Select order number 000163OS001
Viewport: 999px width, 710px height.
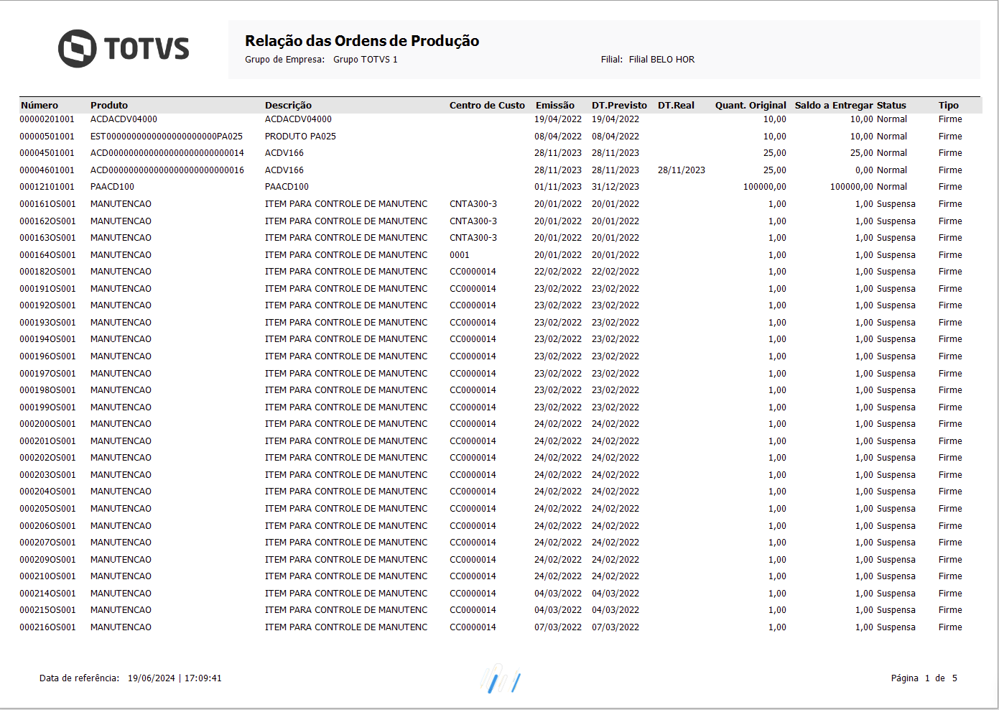47,238
